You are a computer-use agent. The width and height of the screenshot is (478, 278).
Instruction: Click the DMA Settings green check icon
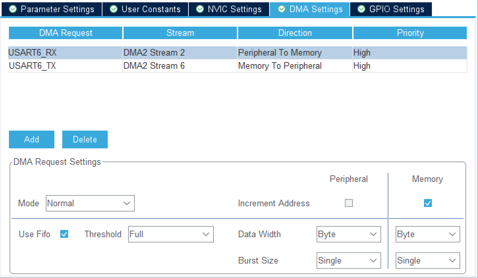(x=282, y=9)
